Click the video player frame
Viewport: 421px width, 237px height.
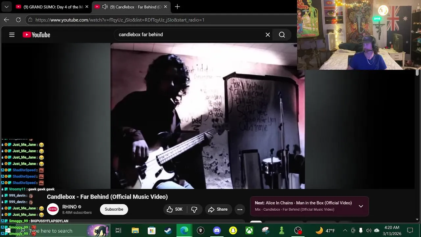[208, 116]
